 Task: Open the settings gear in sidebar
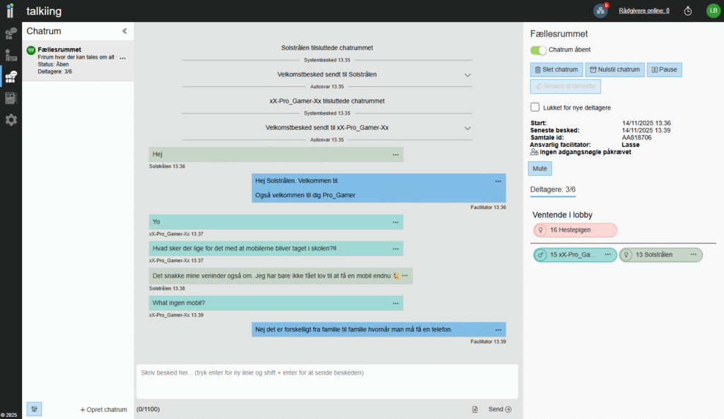pos(11,120)
